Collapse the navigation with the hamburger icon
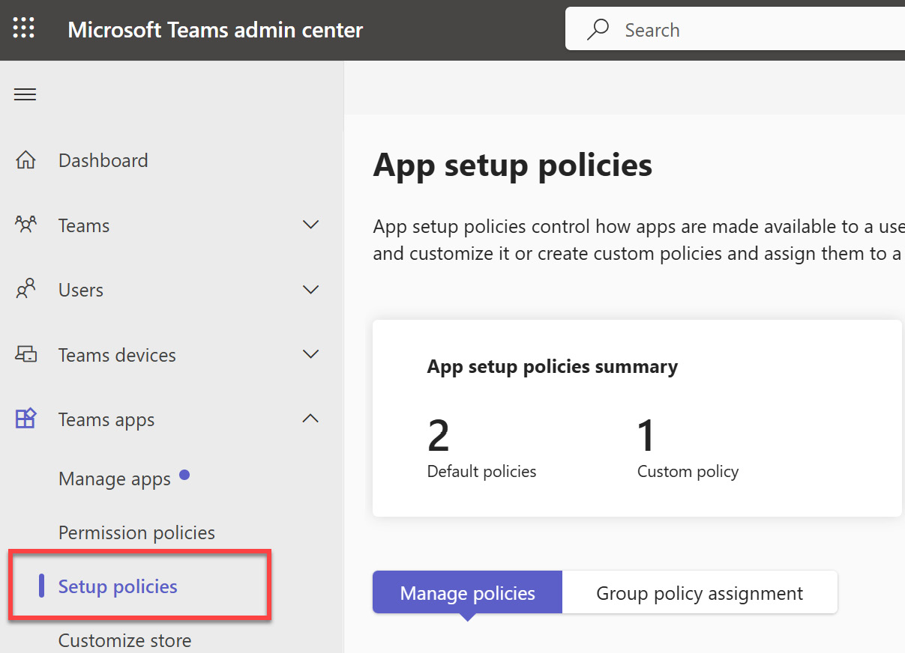This screenshot has width=905, height=653. point(25,94)
